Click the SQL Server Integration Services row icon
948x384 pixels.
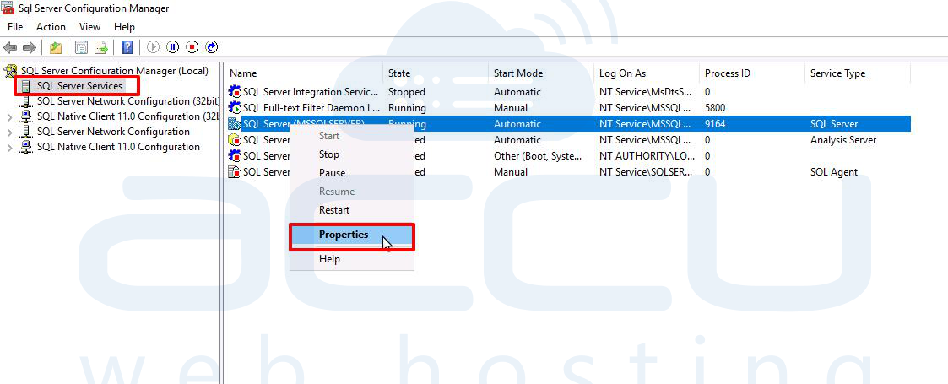(x=235, y=92)
